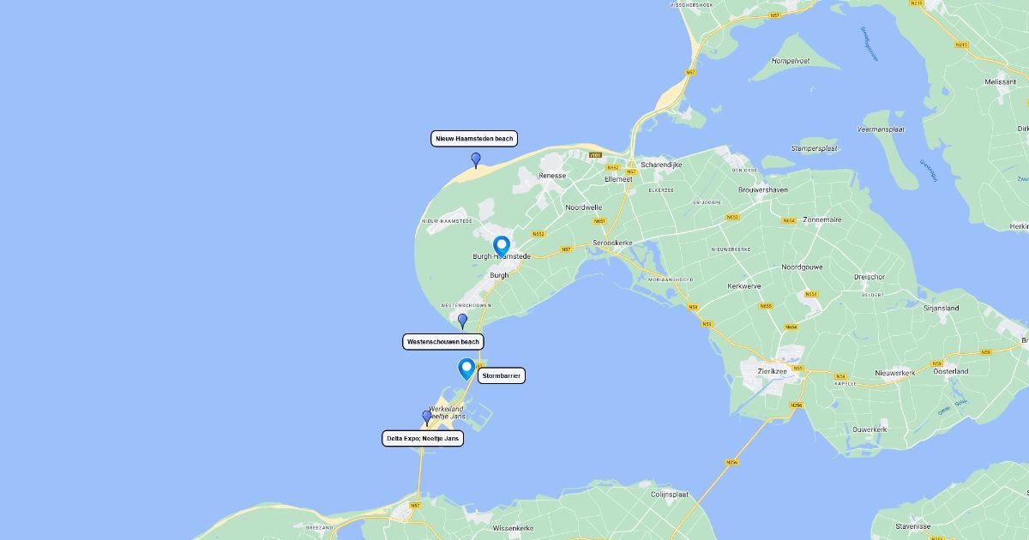Open the Westenschouwen beach label box
The image size is (1029, 540).
coord(443,341)
